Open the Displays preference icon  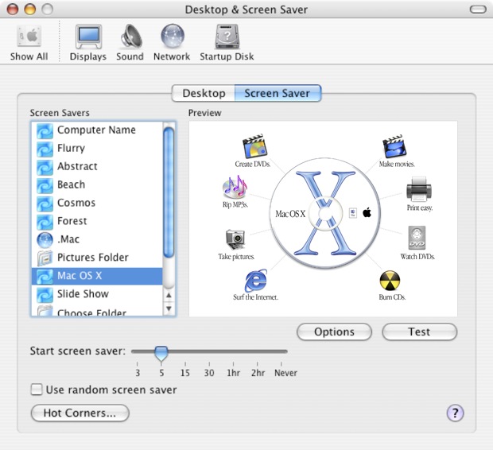click(88, 42)
